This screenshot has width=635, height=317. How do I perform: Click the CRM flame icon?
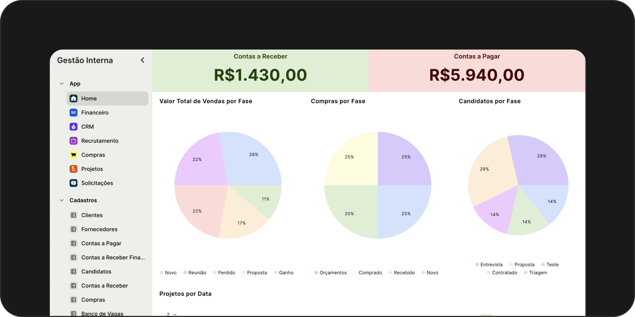click(73, 127)
